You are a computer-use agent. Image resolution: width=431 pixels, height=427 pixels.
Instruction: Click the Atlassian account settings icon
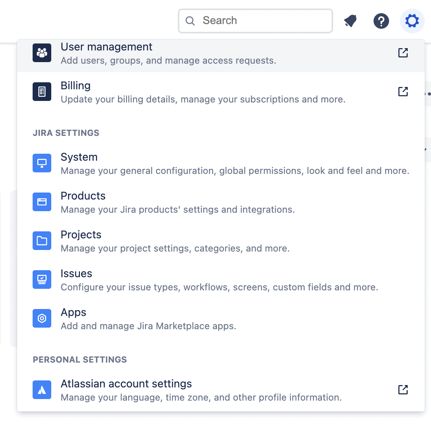42,389
